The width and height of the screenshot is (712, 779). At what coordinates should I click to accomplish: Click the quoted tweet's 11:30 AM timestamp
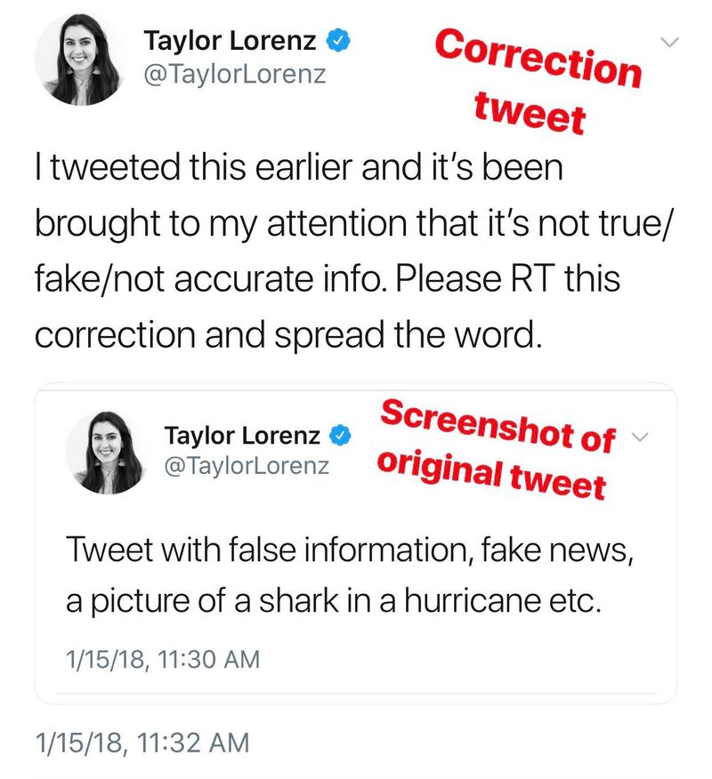coord(164,659)
